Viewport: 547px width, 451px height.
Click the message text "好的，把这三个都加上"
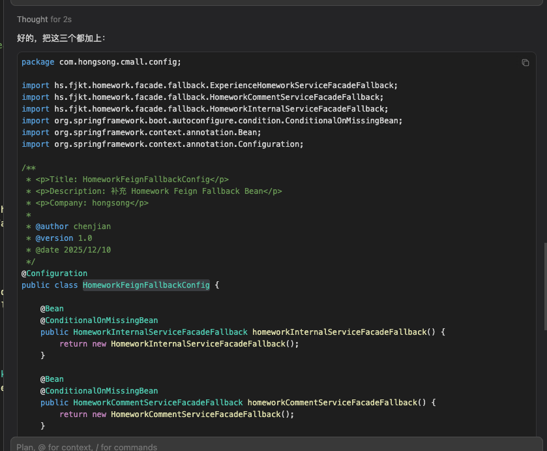61,38
